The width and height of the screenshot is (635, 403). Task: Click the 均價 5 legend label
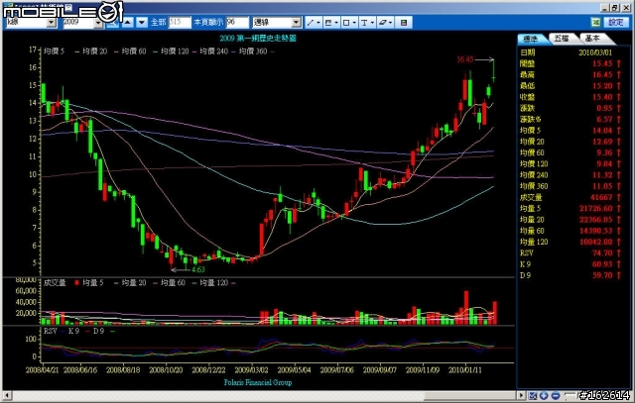click(x=54, y=51)
